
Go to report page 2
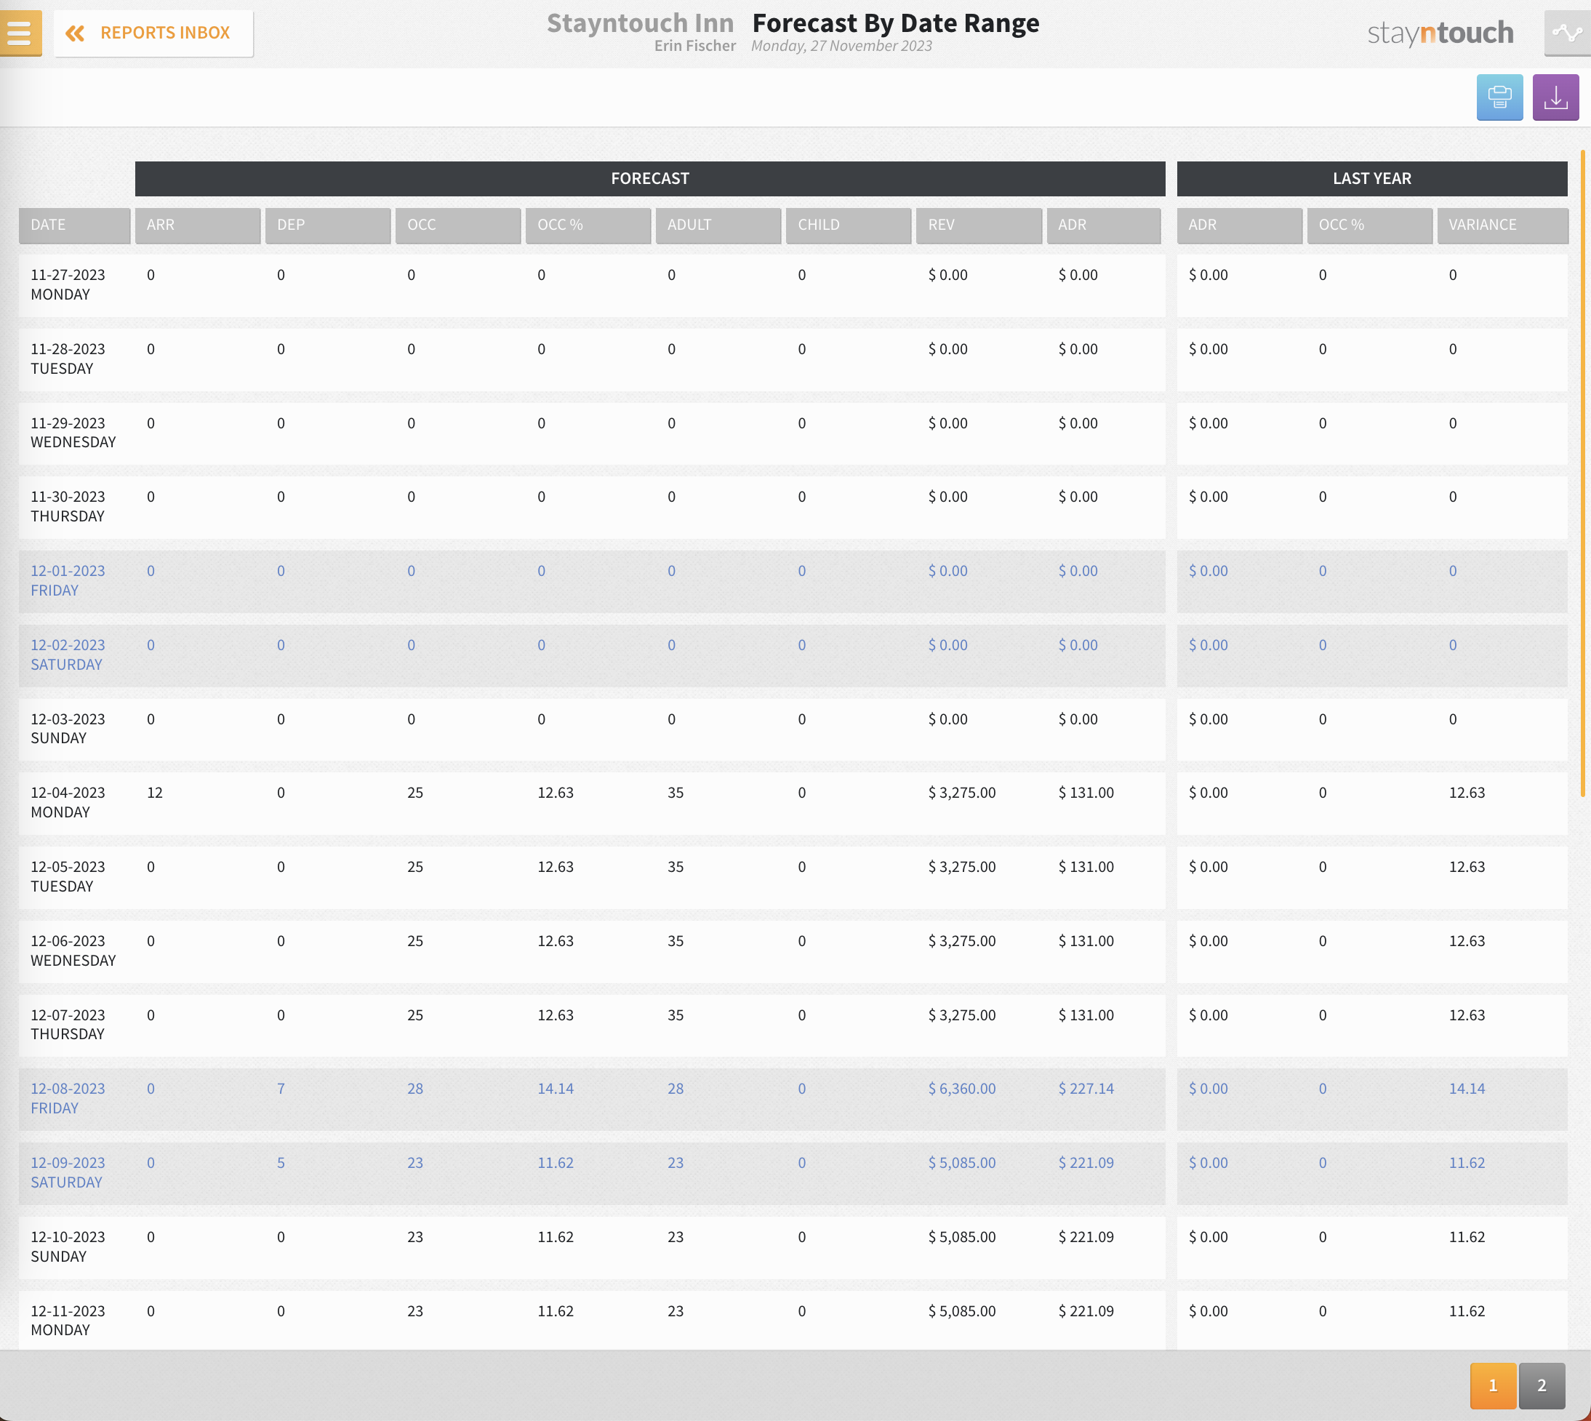(1541, 1385)
